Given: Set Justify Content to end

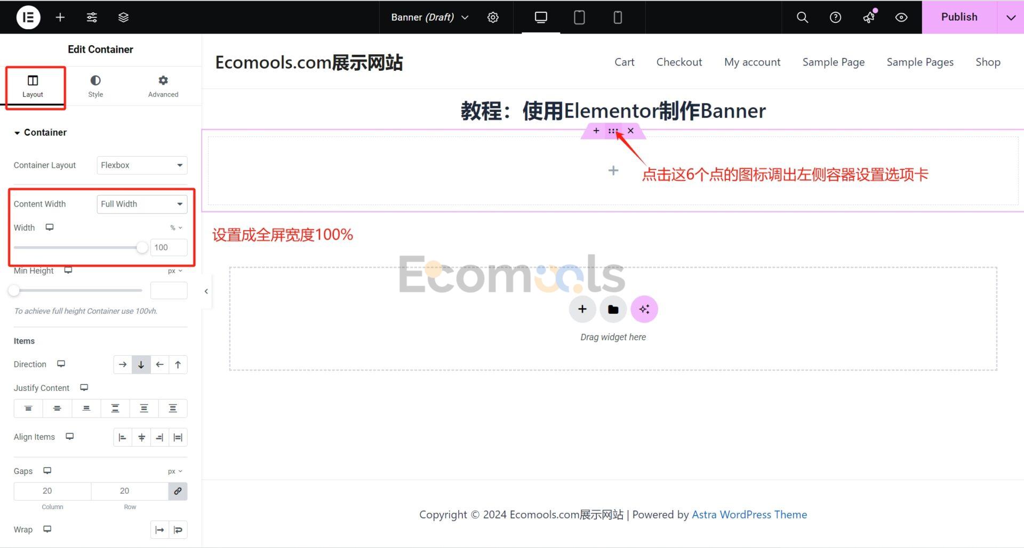Looking at the screenshot, I should (86, 408).
